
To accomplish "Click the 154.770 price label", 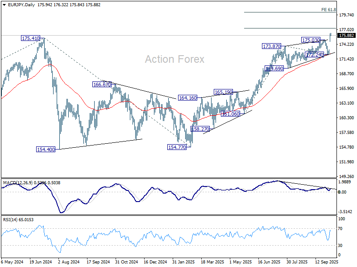I will [177, 147].
